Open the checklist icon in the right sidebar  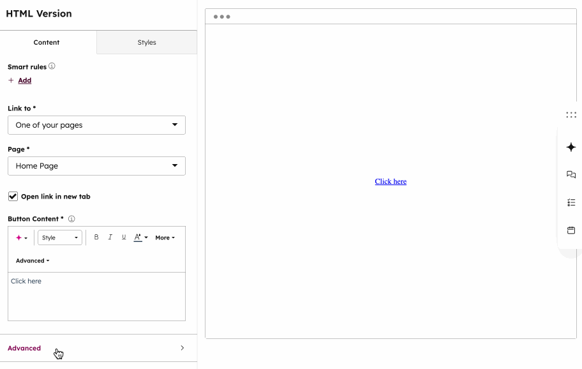pyautogui.click(x=571, y=202)
